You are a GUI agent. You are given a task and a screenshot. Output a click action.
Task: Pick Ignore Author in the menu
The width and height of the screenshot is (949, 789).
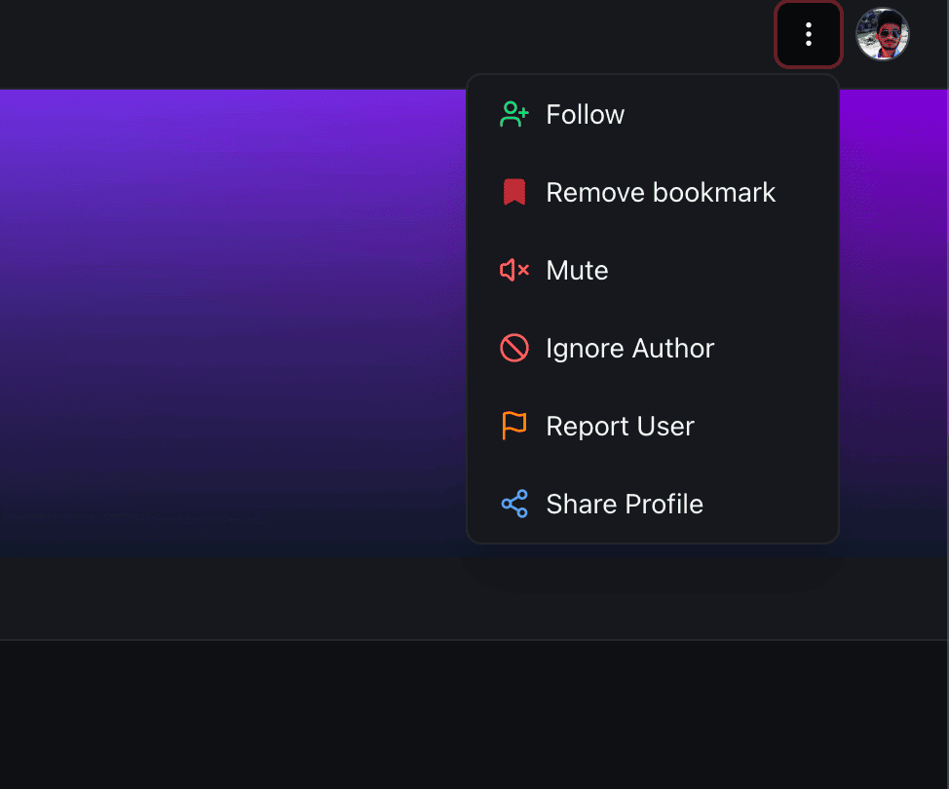[653, 349]
